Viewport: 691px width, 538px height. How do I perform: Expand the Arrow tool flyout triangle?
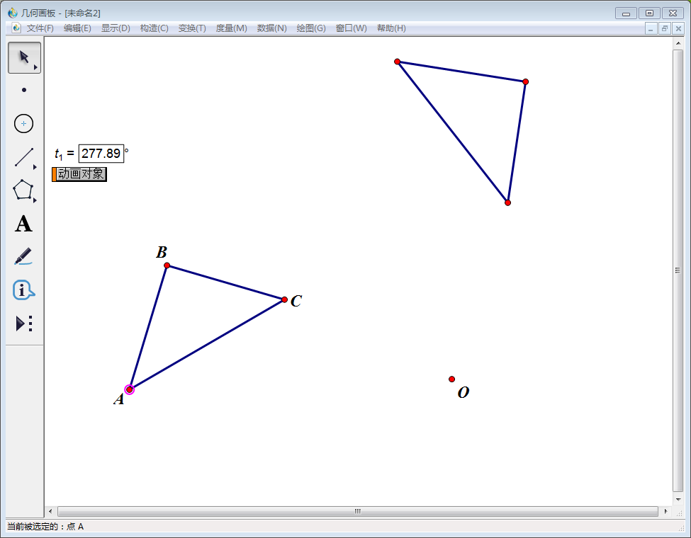tap(35, 67)
